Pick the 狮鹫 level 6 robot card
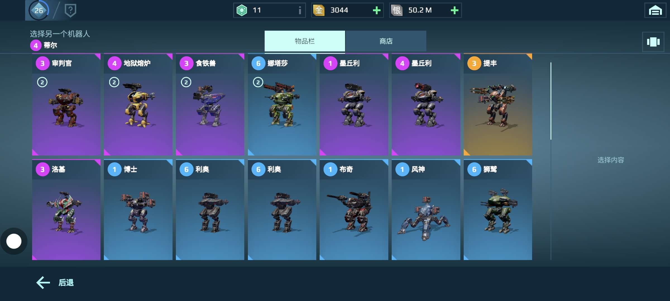Image resolution: width=670 pixels, height=301 pixels. 498,210
